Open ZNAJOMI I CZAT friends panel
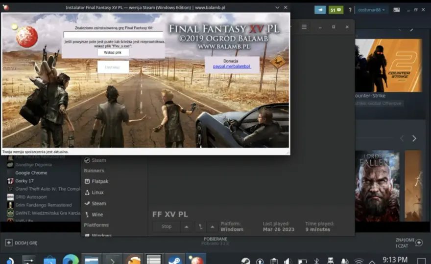 pyautogui.click(x=408, y=243)
